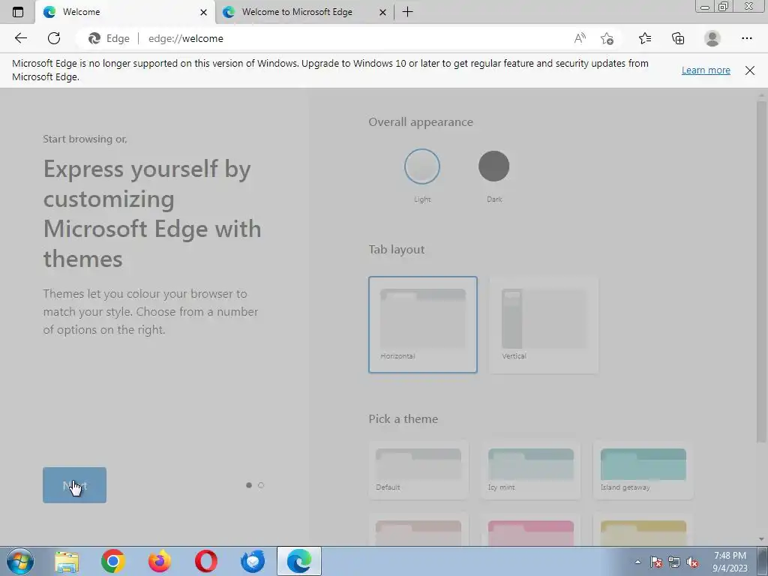Viewport: 768px width, 576px height.
Task: Select the Light appearance option
Action: [x=422, y=166]
